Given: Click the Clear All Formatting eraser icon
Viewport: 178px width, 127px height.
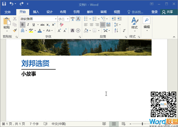Looking at the screenshot, I should 61,25.
